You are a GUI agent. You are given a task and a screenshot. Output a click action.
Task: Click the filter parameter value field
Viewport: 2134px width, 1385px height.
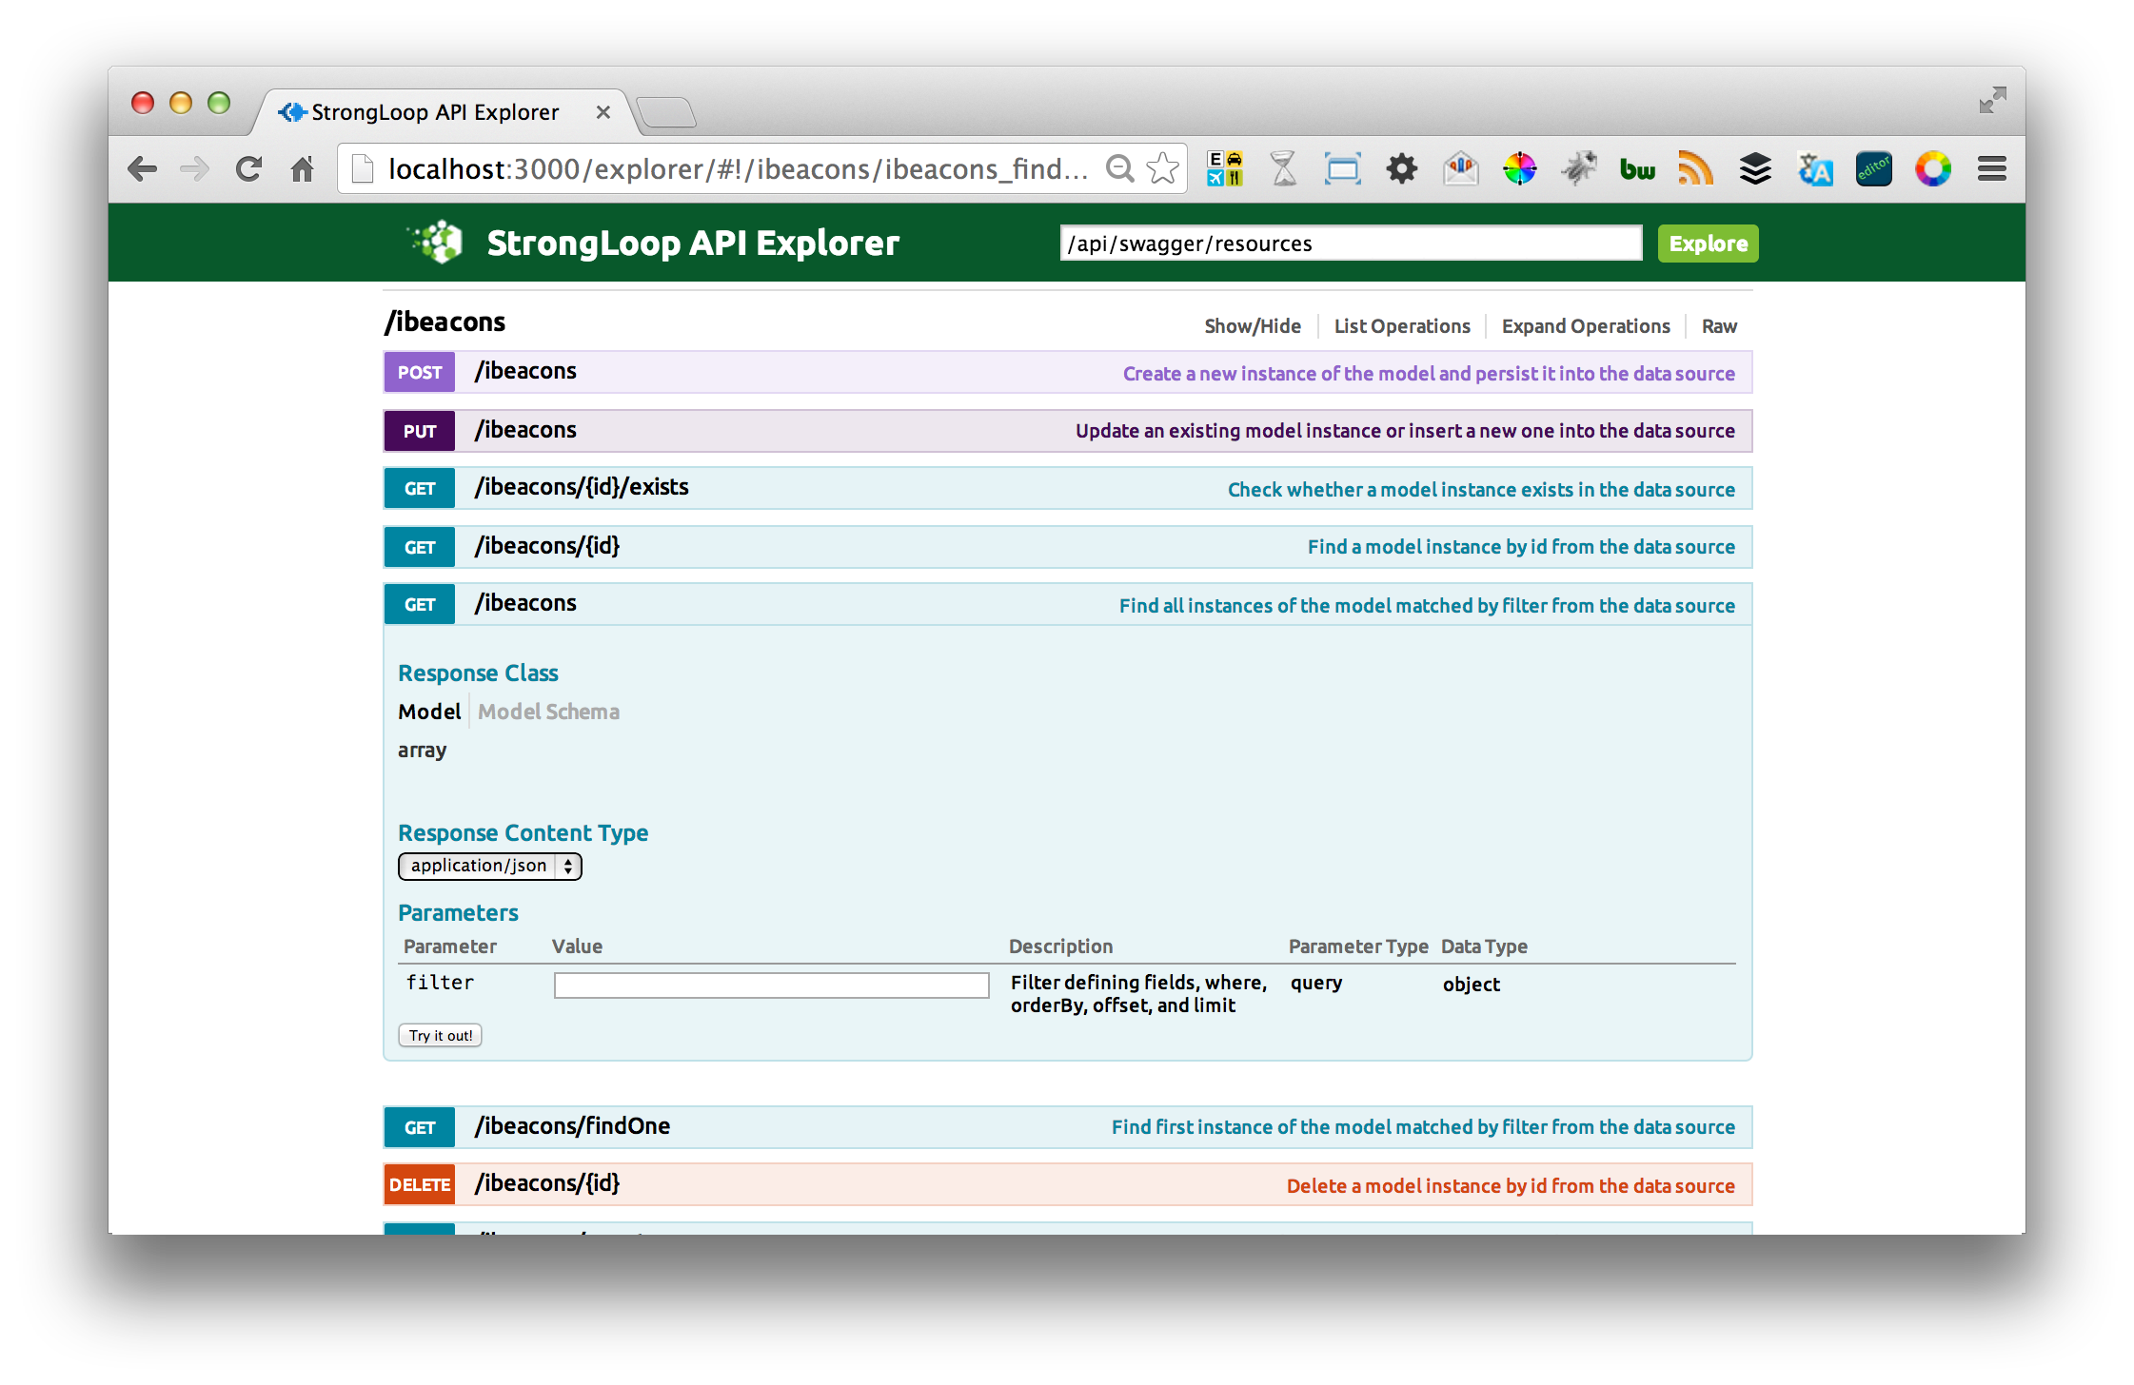(771, 985)
